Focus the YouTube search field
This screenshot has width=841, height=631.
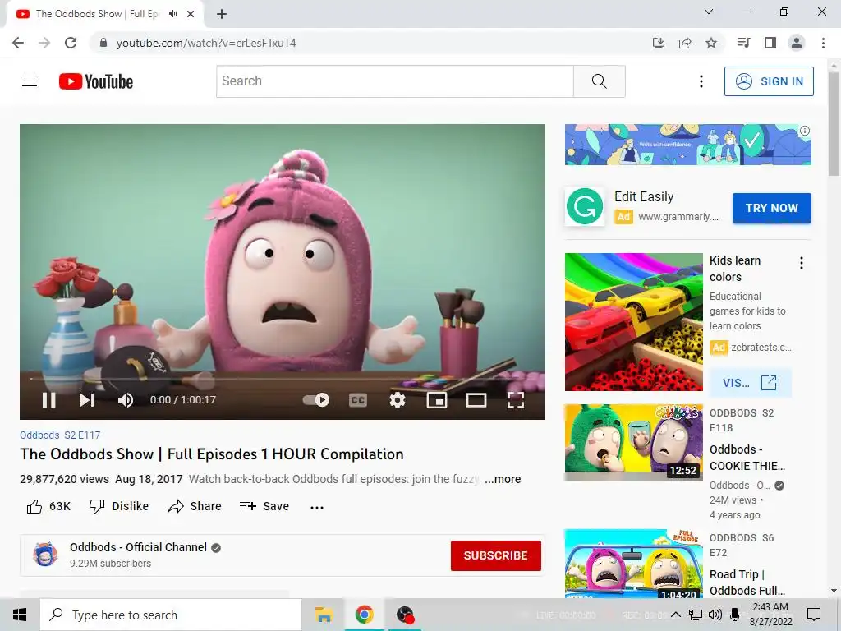point(395,81)
